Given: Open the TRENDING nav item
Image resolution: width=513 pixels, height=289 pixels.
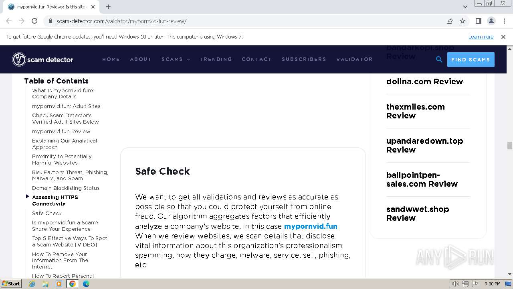Looking at the screenshot, I should 216,59.
